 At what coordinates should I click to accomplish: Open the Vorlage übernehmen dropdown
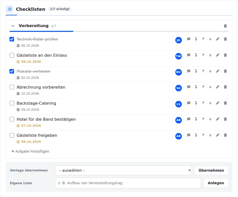coord(123,170)
